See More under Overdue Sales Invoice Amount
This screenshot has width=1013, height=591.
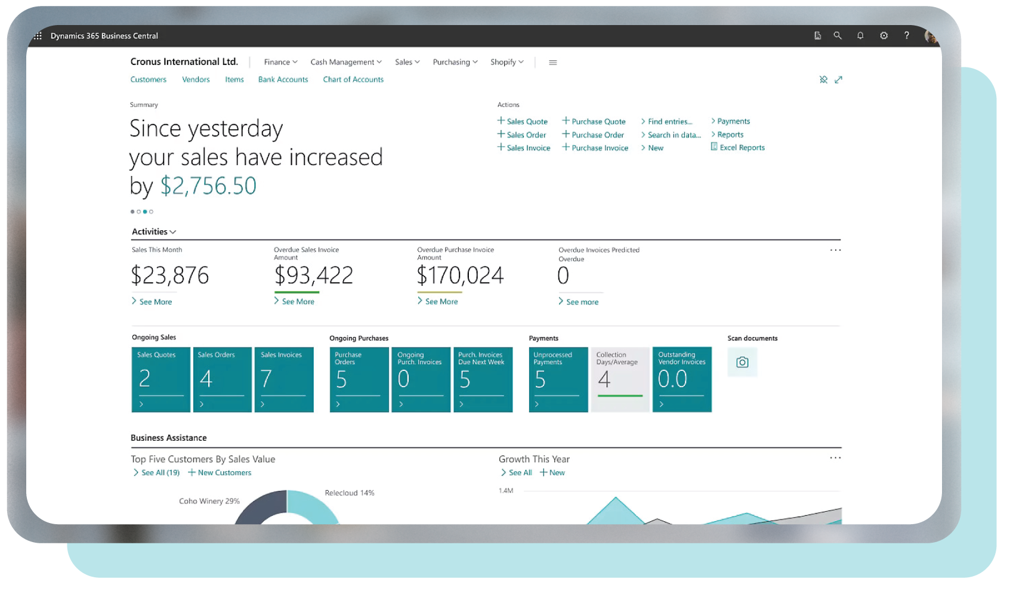294,302
